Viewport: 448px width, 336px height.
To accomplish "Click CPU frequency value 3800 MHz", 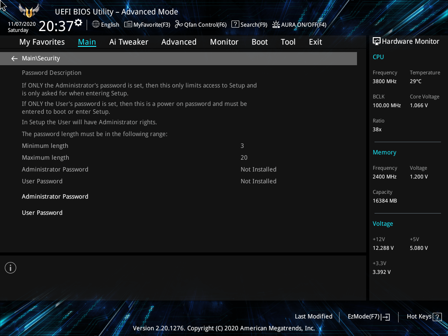I will (x=385, y=81).
